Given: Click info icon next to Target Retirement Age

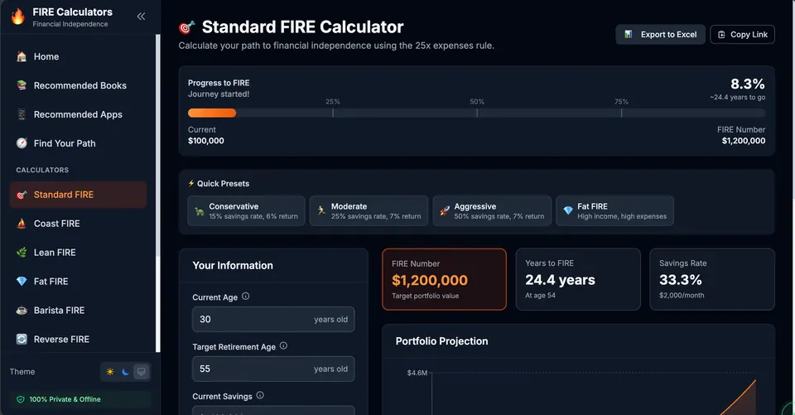Looking at the screenshot, I should [283, 346].
